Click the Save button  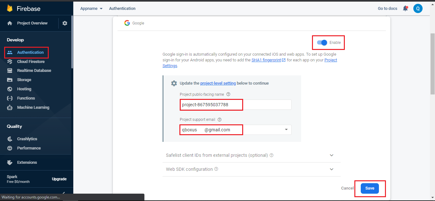click(x=370, y=188)
